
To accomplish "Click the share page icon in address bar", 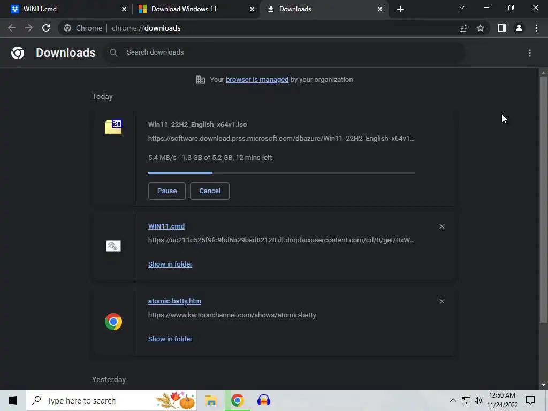I will click(463, 28).
